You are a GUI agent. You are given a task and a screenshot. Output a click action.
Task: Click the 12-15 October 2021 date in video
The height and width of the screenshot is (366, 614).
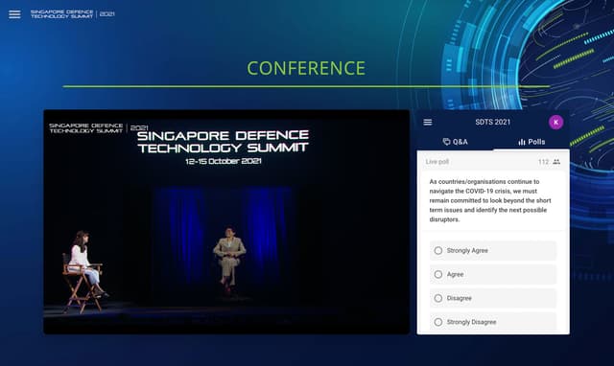[x=224, y=161]
